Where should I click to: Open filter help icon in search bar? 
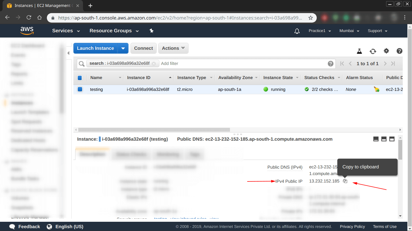coord(330,64)
